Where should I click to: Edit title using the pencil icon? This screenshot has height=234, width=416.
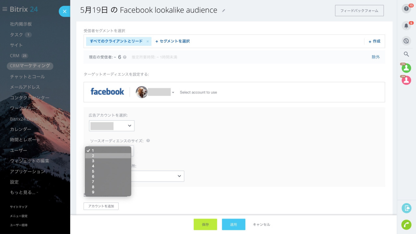pos(224,11)
